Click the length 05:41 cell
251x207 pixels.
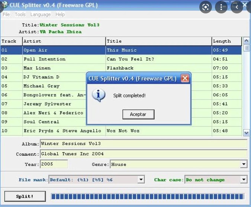pos(227,104)
